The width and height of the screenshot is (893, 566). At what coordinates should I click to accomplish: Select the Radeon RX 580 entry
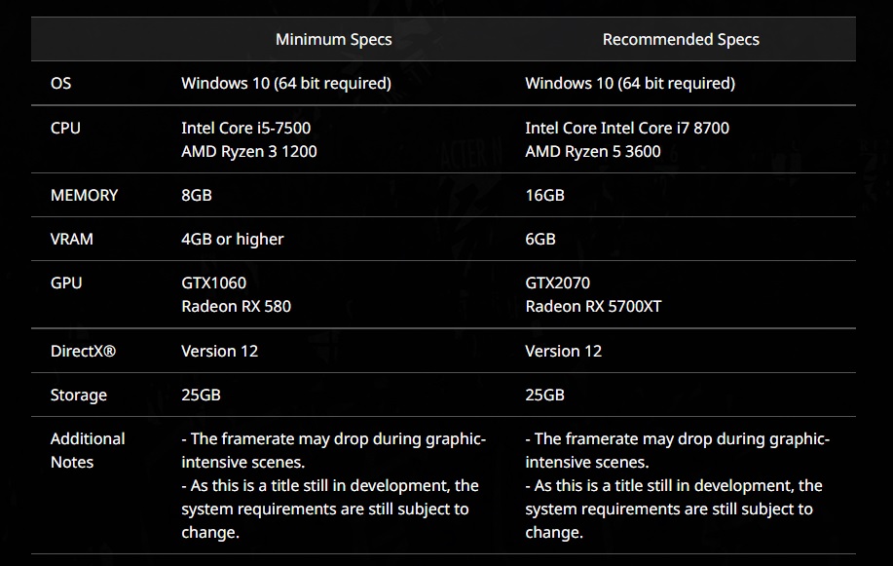(x=236, y=306)
